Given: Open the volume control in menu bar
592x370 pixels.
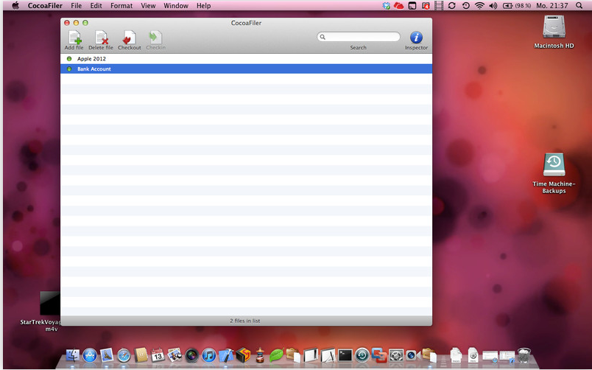Looking at the screenshot, I should [x=493, y=6].
